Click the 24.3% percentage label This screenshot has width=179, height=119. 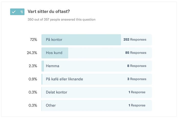coord(32,53)
